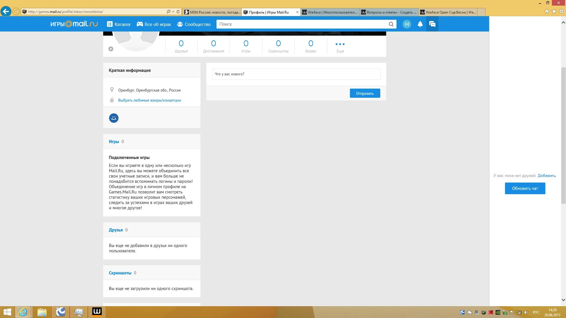Open the chat messages icon in header
566x318 pixels.
(432, 24)
